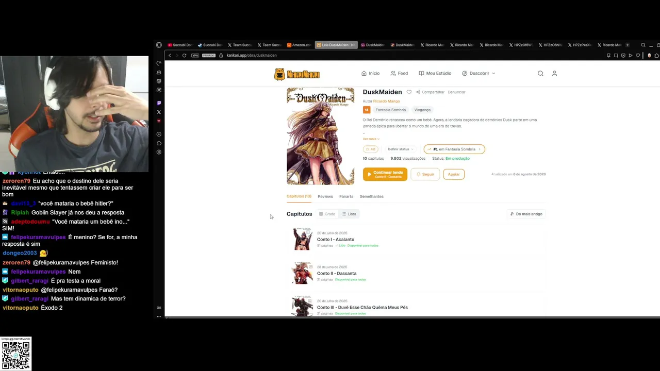Viewport: 660px width, 371px height.
Task: Click the Seguir button
Action: pos(425,174)
